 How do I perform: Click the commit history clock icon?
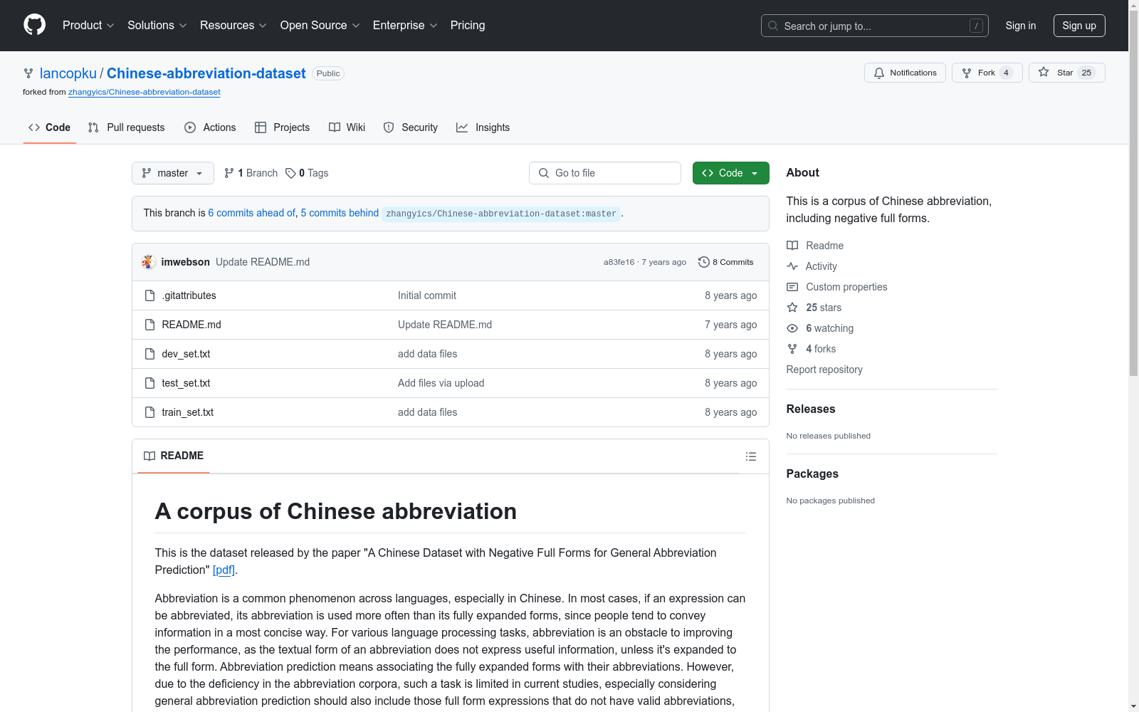click(703, 262)
